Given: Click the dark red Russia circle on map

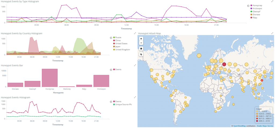Looking at the screenshot, I should [x=224, y=64].
